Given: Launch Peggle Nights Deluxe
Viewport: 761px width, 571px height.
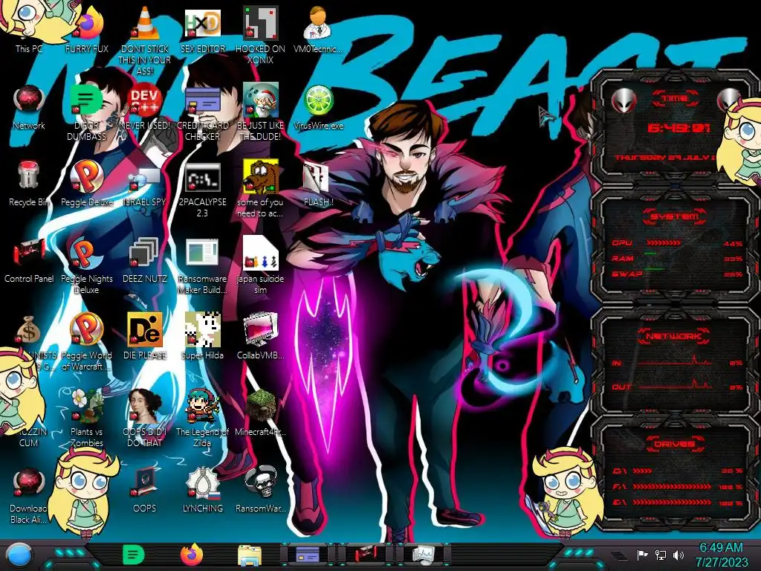Looking at the screenshot, I should coord(87,254).
